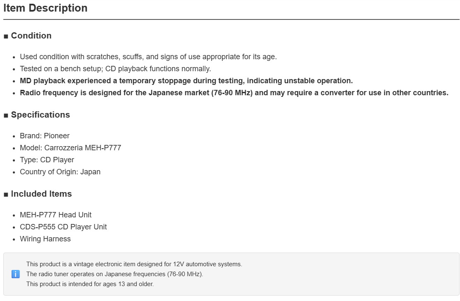This screenshot has height=301, width=460.
Task: Click the 'Wiring Harness' list item
Action: (x=45, y=239)
